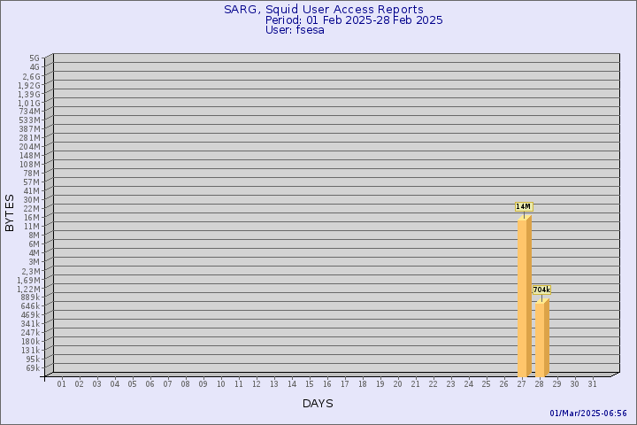
Task: Click the 31 day tick label
Action: tap(592, 383)
